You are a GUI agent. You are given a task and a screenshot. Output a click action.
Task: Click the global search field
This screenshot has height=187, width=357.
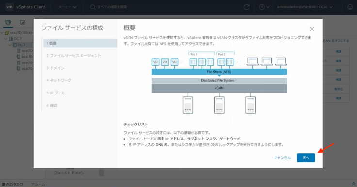tap(112, 7)
